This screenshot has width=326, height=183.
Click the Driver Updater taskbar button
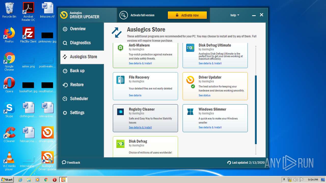[63, 180]
